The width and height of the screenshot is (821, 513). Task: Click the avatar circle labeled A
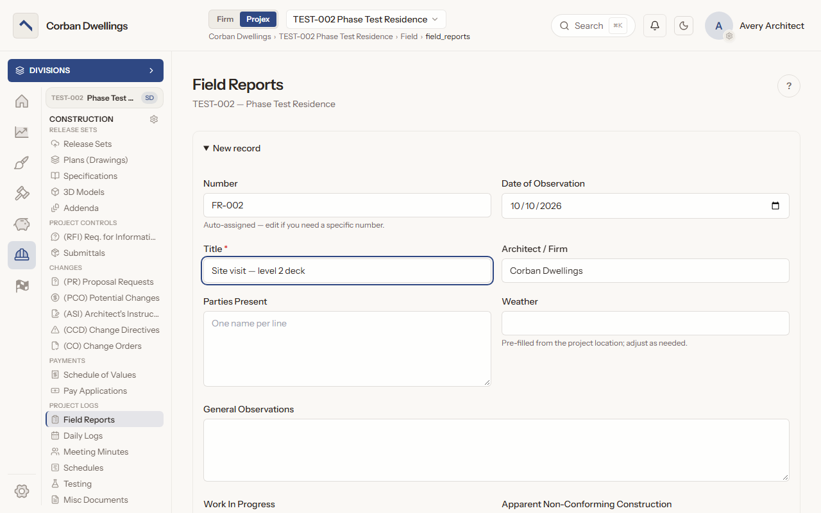[719, 26]
